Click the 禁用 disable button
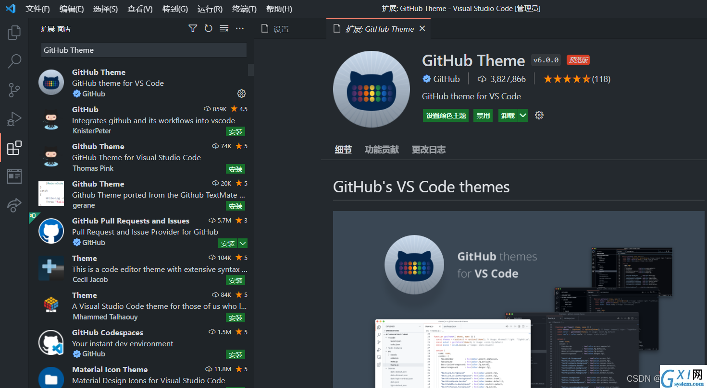Screen dimensions: 707x388 pyautogui.click(x=483, y=116)
